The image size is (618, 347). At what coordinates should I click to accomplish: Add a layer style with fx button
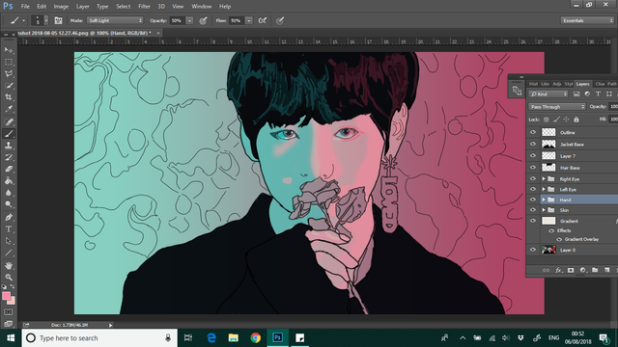click(x=558, y=270)
